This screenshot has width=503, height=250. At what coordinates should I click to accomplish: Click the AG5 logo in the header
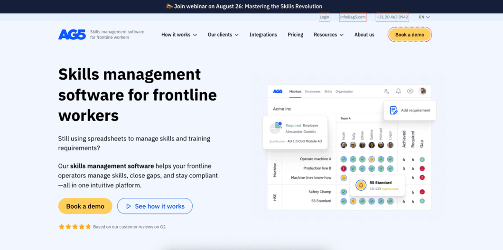coord(72,35)
